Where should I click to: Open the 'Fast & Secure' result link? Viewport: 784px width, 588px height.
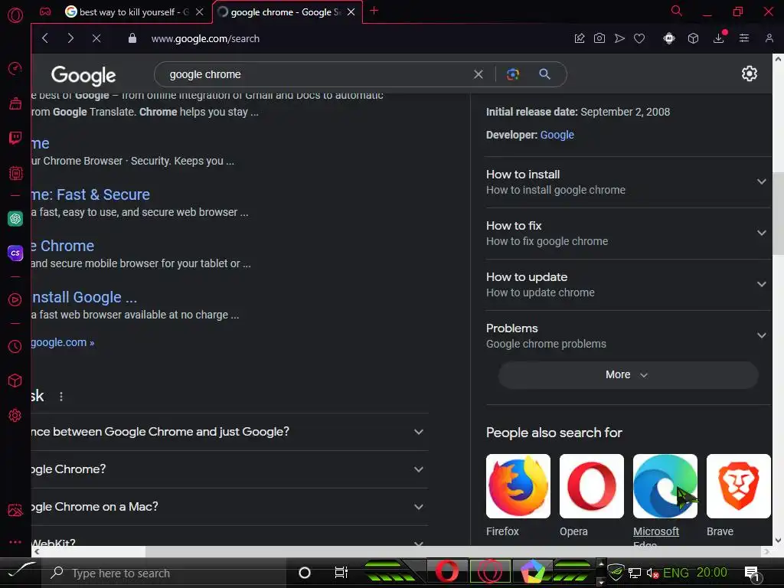click(90, 194)
